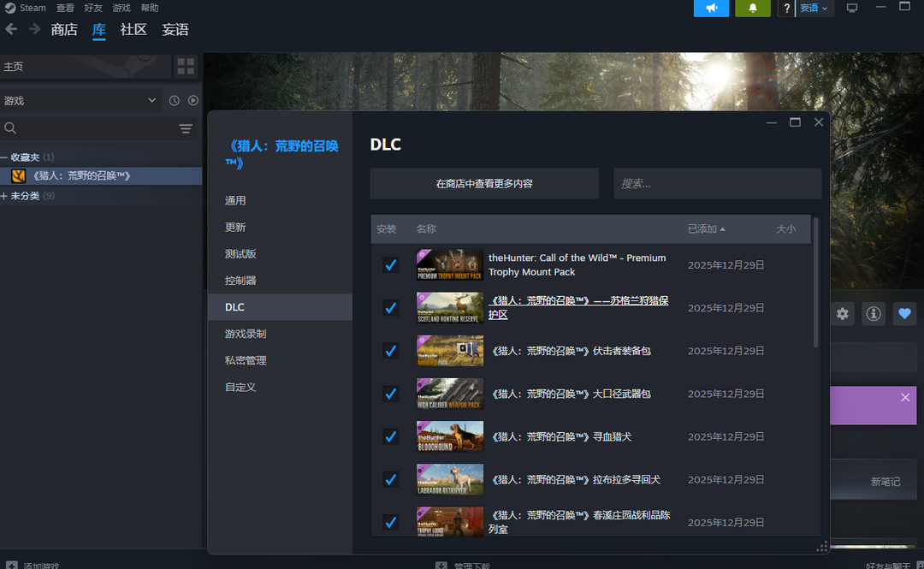The height and width of the screenshot is (569, 924).
Task: Uncheck Premium Trophy Mount Pack DLC
Action: pyautogui.click(x=391, y=265)
